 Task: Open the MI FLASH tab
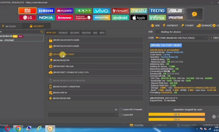(10, 26)
